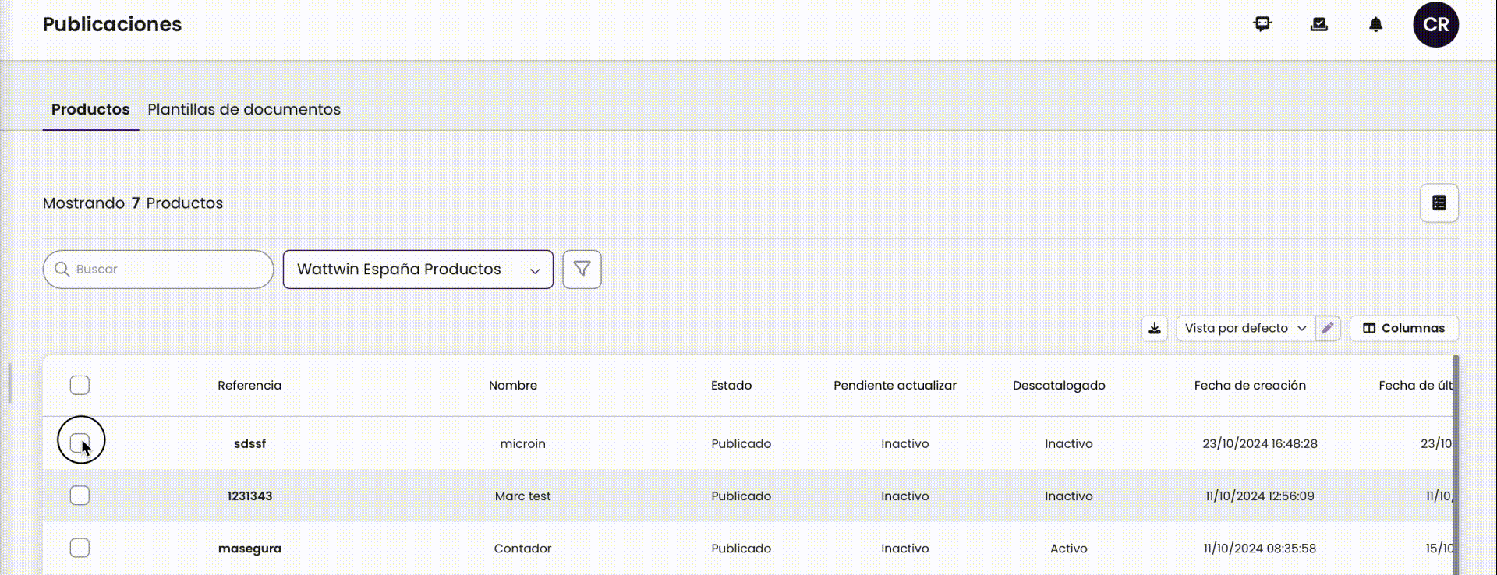Click the table's vertical scrollbar
This screenshot has width=1497, height=575.
coord(1456,464)
